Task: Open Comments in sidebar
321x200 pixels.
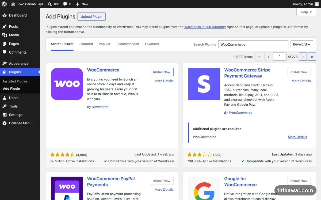Action: point(20,52)
